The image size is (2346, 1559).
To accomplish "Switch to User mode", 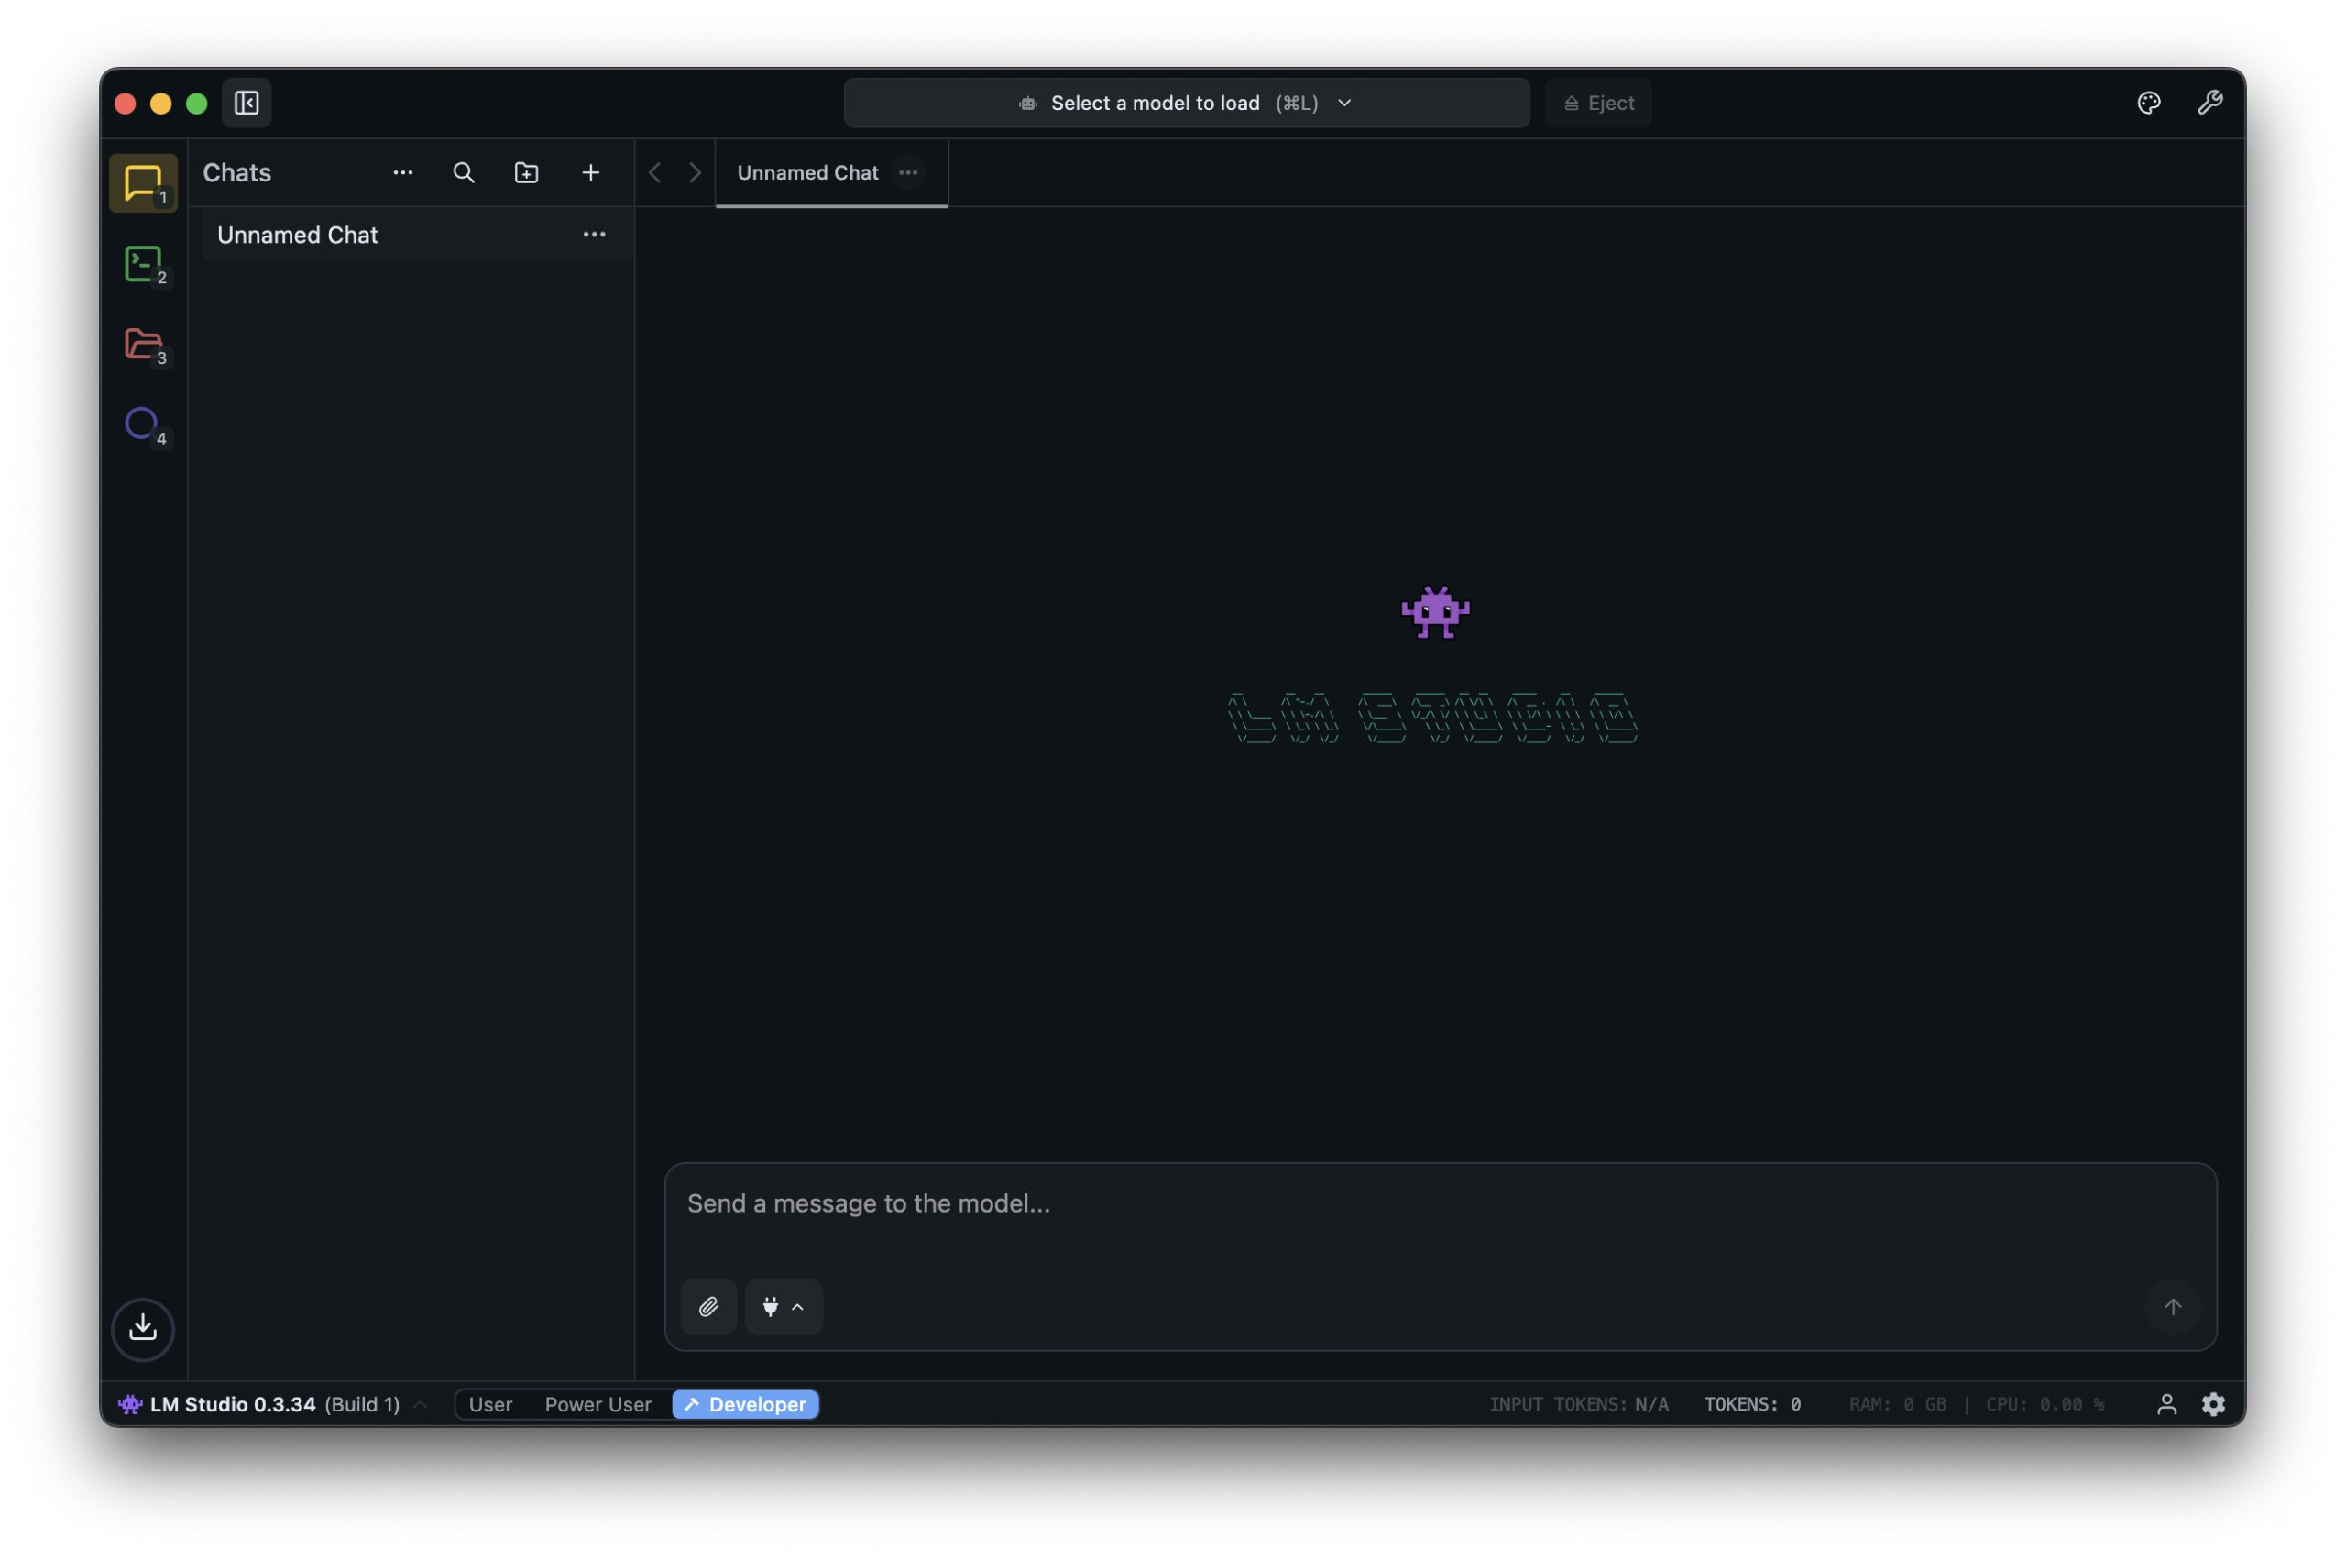I will click(x=490, y=1404).
